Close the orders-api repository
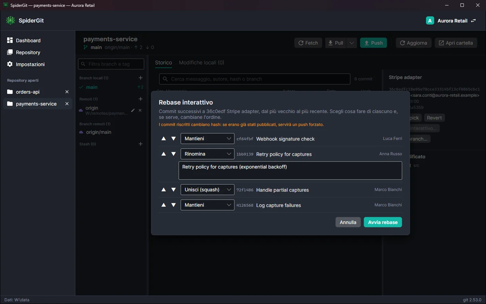 [67, 92]
